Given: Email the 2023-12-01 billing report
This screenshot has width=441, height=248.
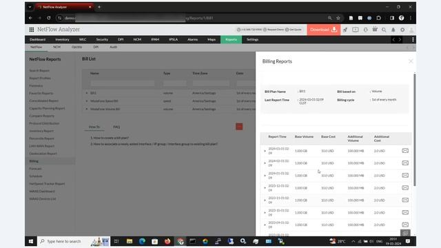Looking at the screenshot, I should coord(405,188).
